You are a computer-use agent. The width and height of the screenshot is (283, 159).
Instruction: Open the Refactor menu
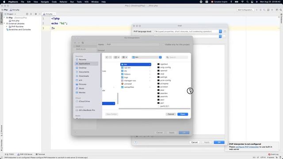63,2
